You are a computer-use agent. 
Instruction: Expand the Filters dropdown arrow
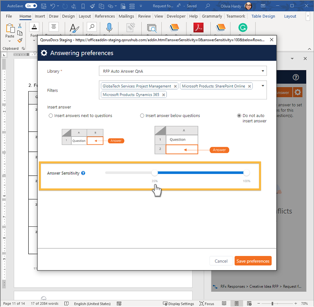pyautogui.click(x=263, y=86)
